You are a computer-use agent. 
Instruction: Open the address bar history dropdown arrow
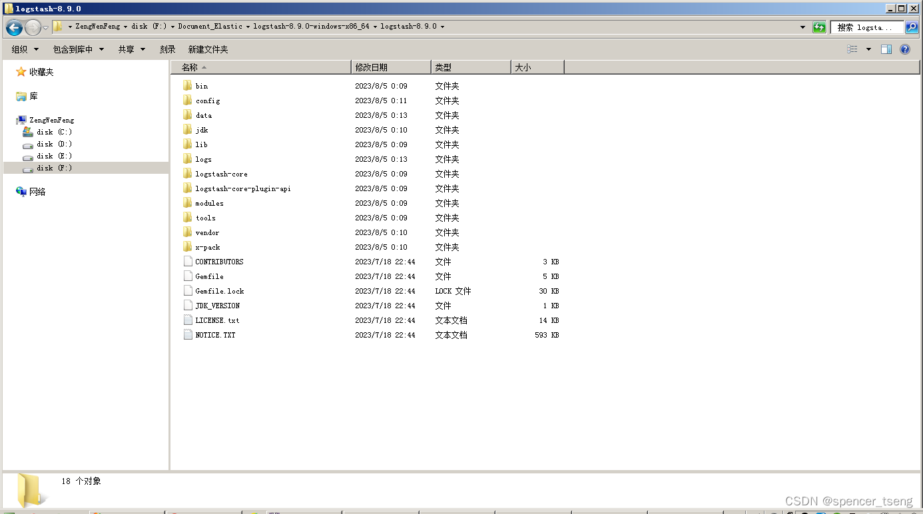coord(802,27)
